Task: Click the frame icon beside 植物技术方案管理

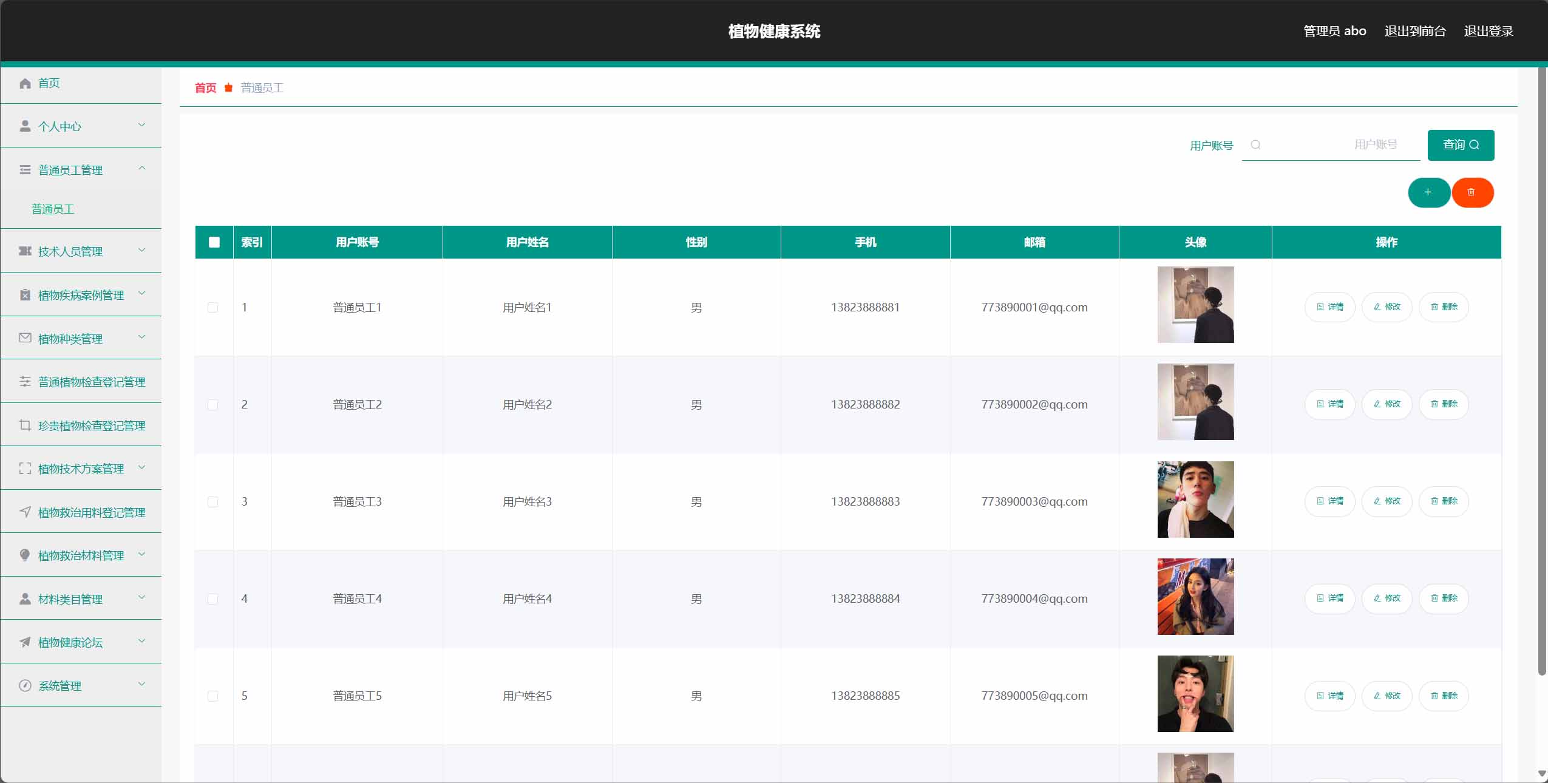Action: tap(25, 468)
